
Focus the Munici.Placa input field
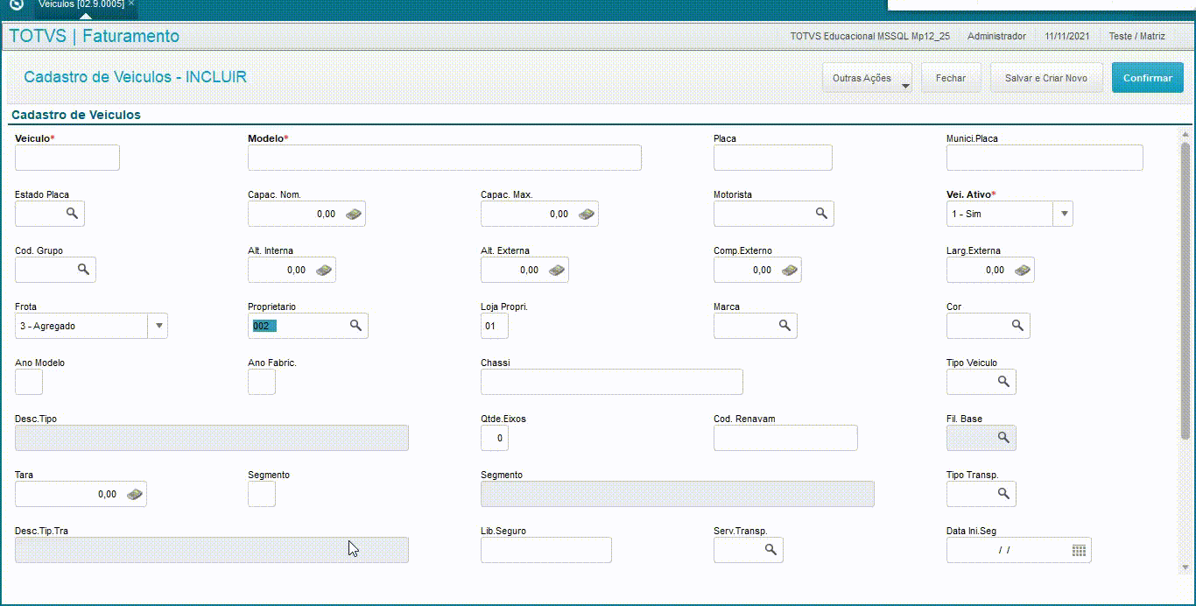pyautogui.click(x=1045, y=158)
